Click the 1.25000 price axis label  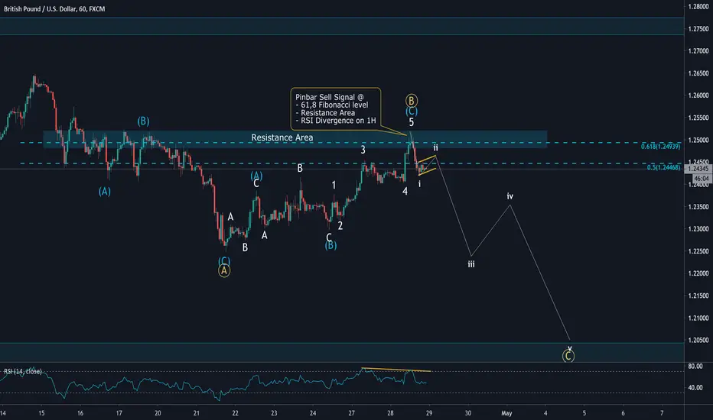coord(698,141)
